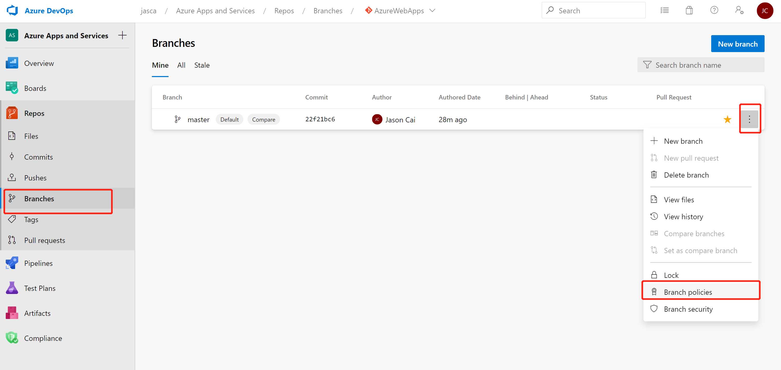Click the top Search box

[x=593, y=10]
